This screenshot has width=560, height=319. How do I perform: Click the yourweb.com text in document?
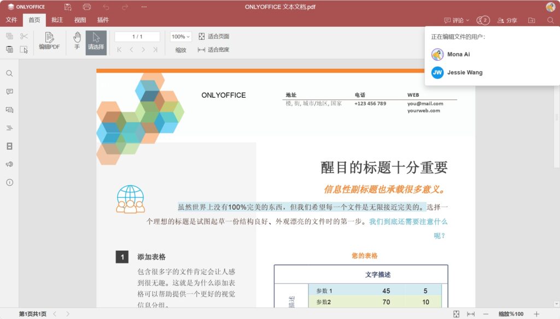click(x=424, y=111)
